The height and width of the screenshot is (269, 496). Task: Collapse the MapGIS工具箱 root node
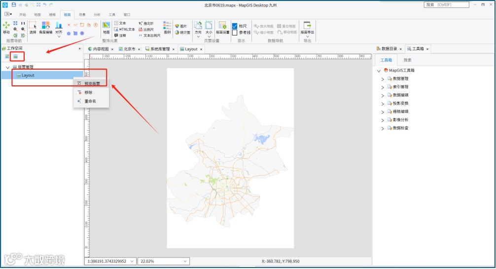[379, 71]
